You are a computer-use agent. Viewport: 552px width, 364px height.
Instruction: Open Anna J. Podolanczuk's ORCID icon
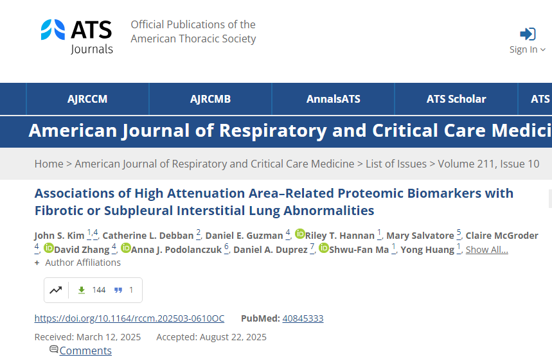tap(126, 248)
